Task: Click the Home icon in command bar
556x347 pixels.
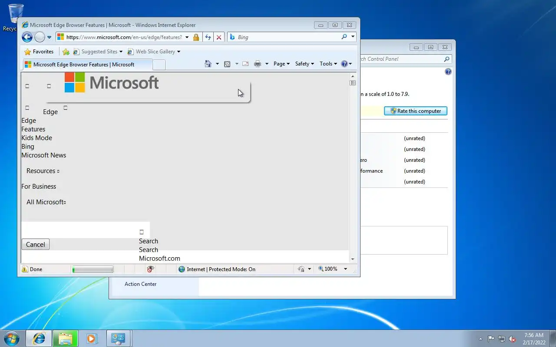Action: click(208, 64)
